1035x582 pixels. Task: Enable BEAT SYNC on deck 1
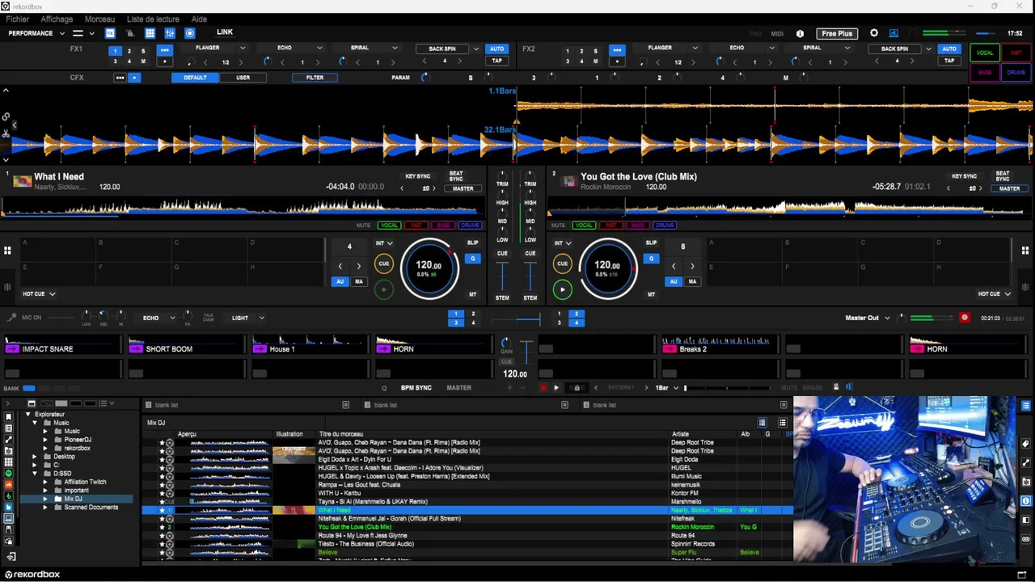[456, 175]
